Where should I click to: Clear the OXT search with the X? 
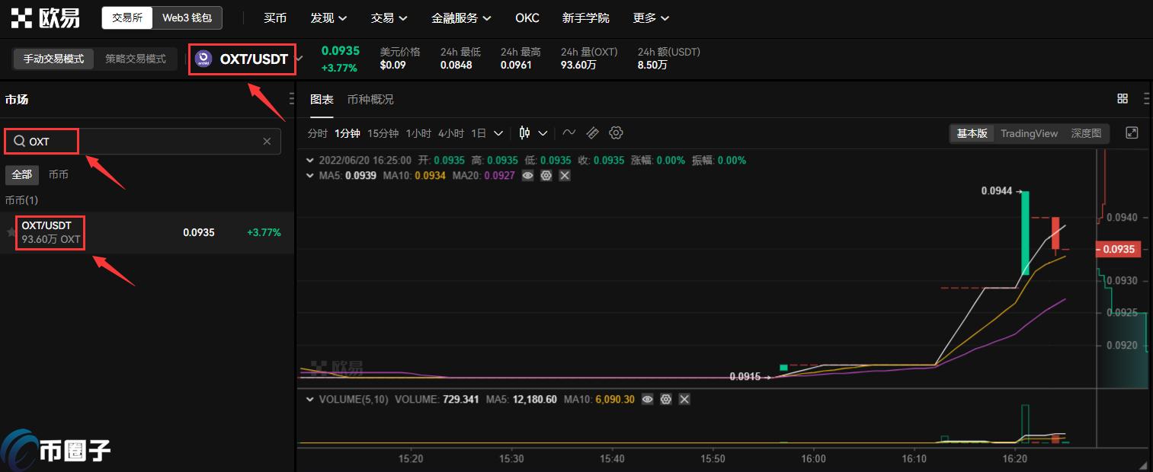[x=267, y=141]
